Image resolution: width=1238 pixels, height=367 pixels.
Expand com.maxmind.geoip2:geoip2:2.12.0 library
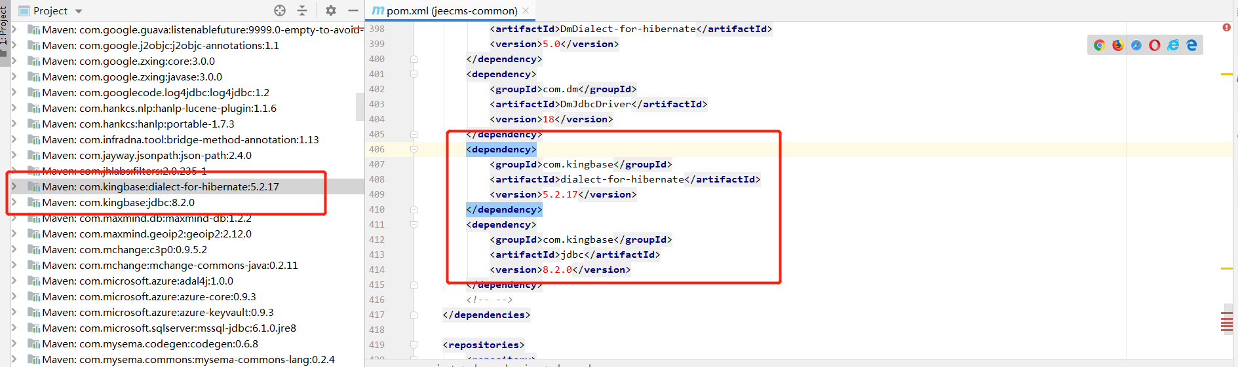click(14, 234)
